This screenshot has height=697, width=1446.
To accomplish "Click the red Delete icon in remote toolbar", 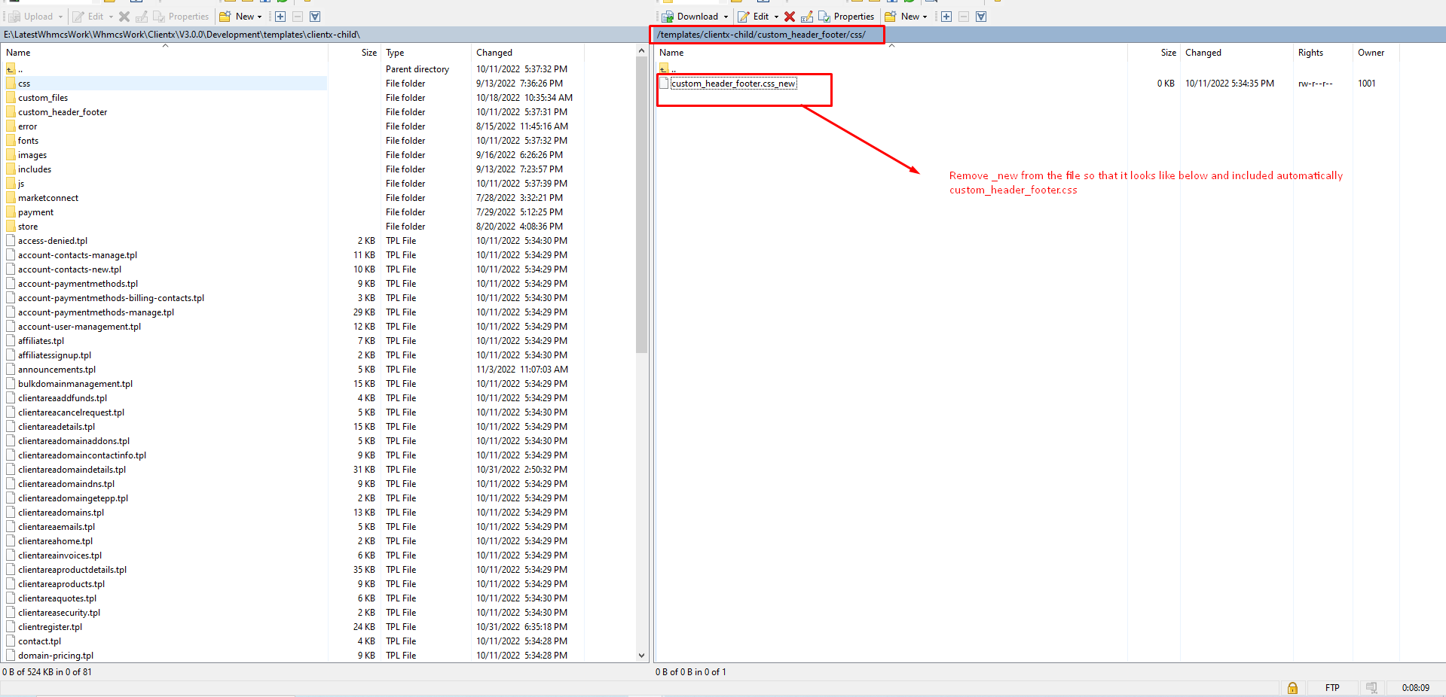I will pyautogui.click(x=789, y=17).
